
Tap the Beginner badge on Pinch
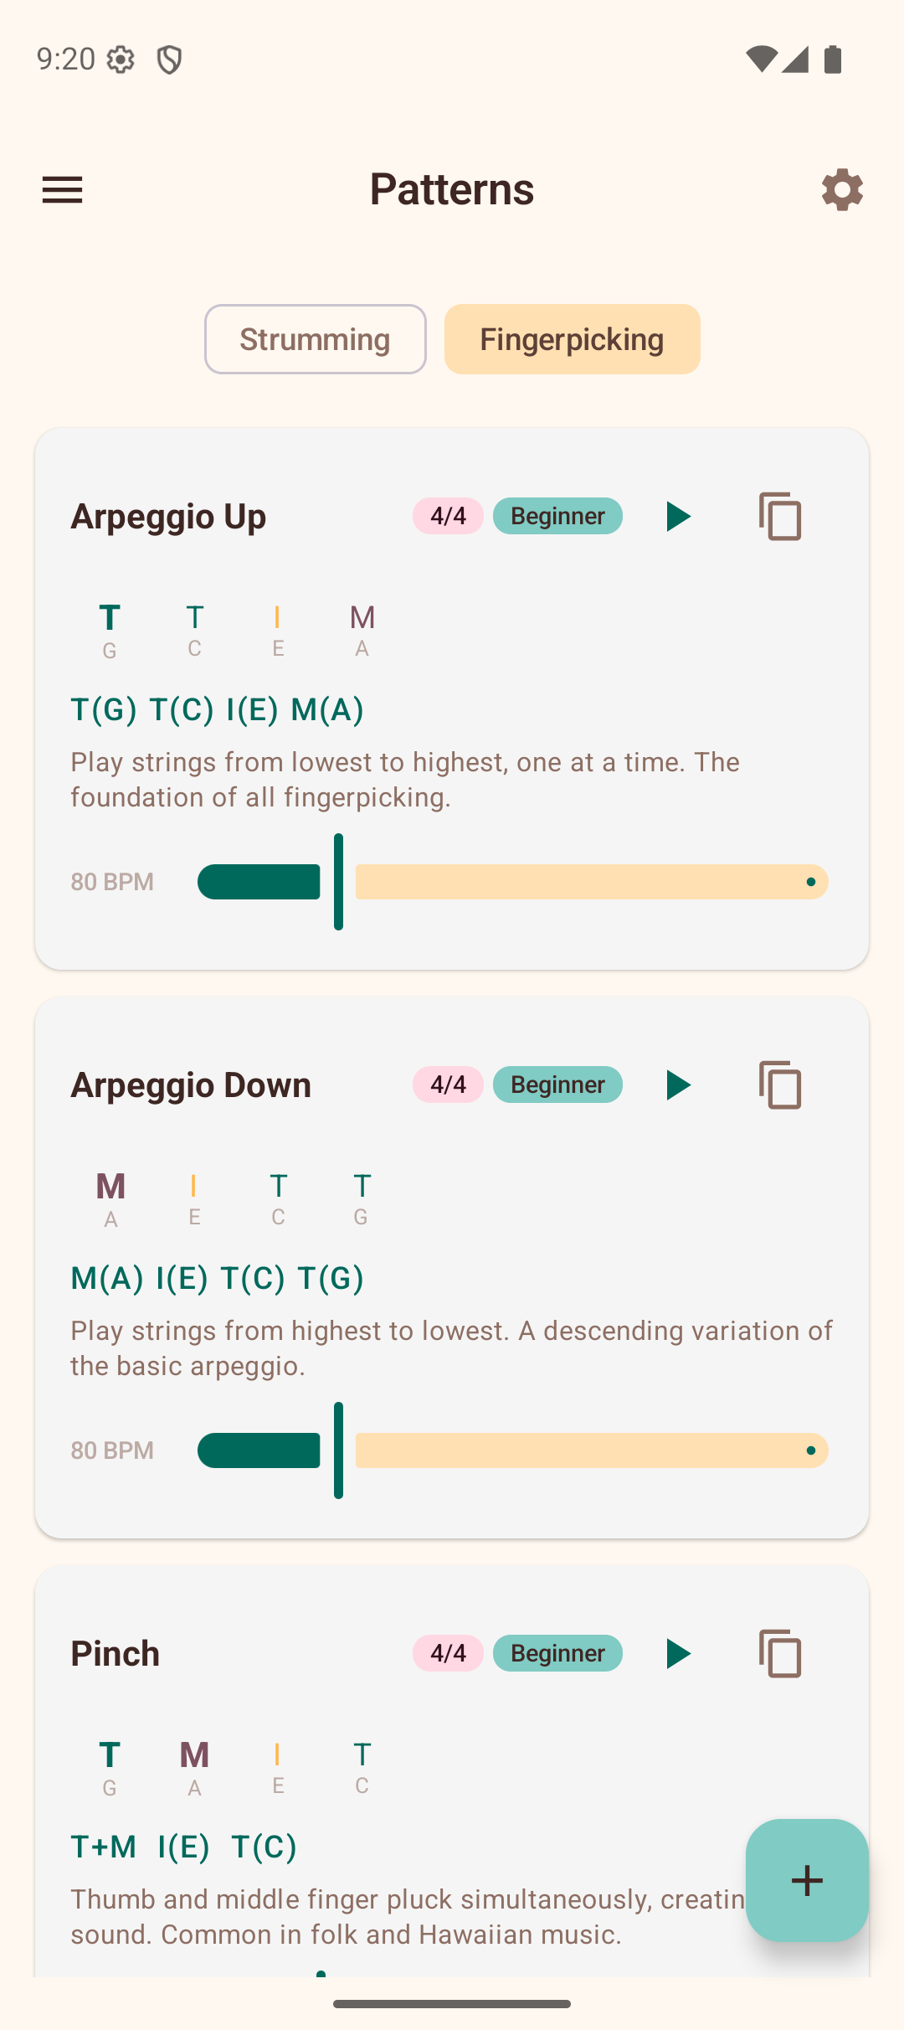point(557,1653)
